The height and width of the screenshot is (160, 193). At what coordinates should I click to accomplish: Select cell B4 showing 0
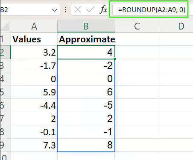[x=86, y=79]
